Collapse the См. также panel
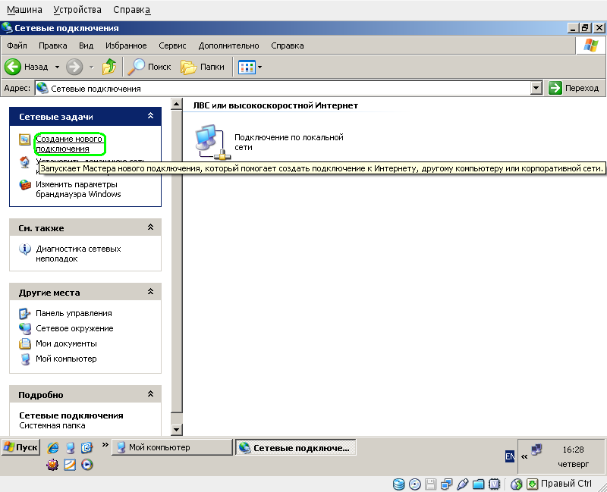 [x=150, y=227]
